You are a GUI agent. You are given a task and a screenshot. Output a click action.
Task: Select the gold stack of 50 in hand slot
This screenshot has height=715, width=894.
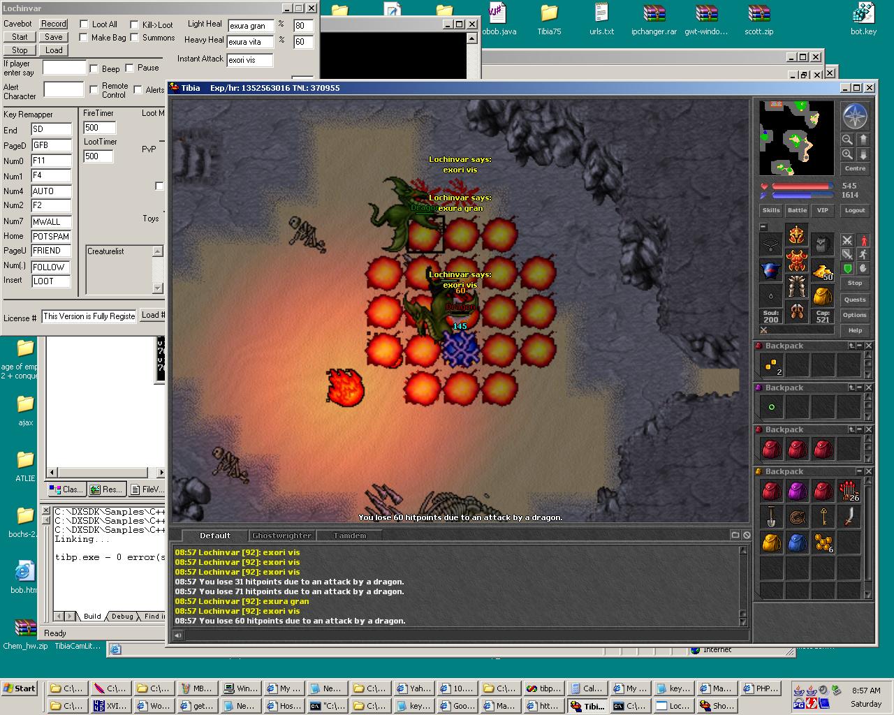click(823, 270)
